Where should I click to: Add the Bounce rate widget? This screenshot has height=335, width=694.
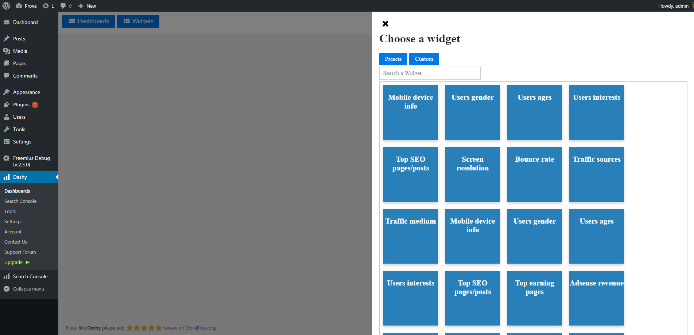[535, 174]
